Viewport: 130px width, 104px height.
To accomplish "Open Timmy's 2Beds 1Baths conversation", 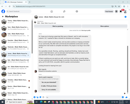I will click(16, 22).
